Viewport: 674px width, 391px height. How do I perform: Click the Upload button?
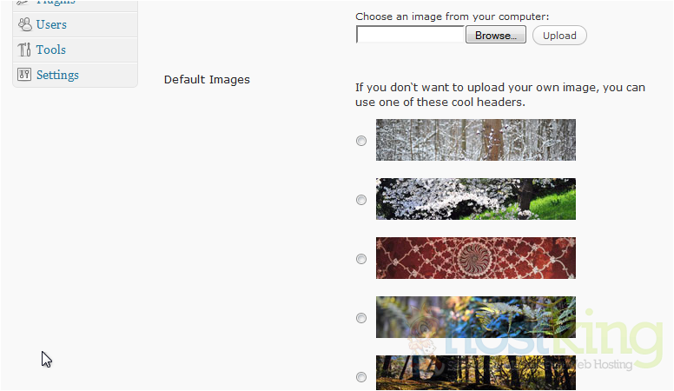pyautogui.click(x=559, y=36)
